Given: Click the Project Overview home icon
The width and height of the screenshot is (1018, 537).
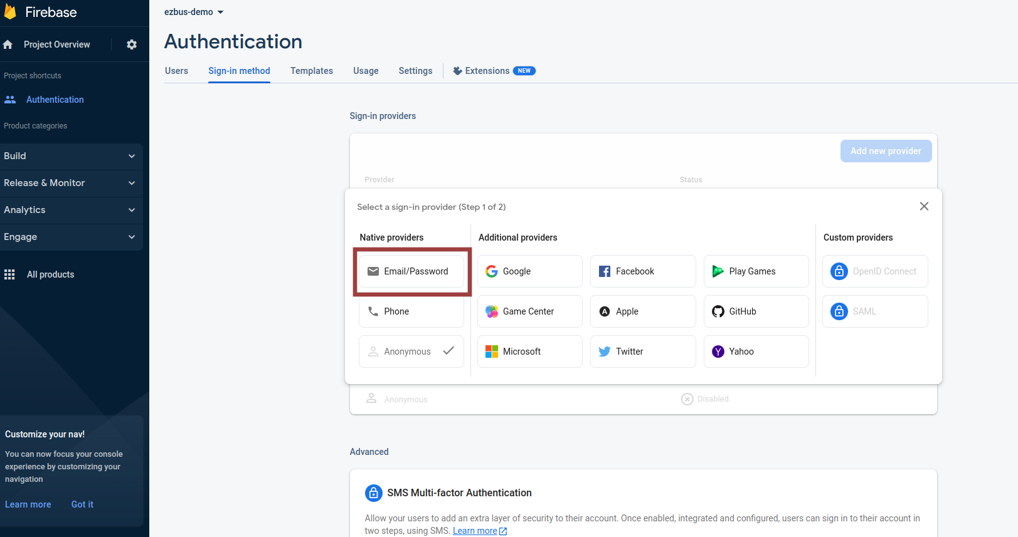Looking at the screenshot, I should click(x=8, y=44).
